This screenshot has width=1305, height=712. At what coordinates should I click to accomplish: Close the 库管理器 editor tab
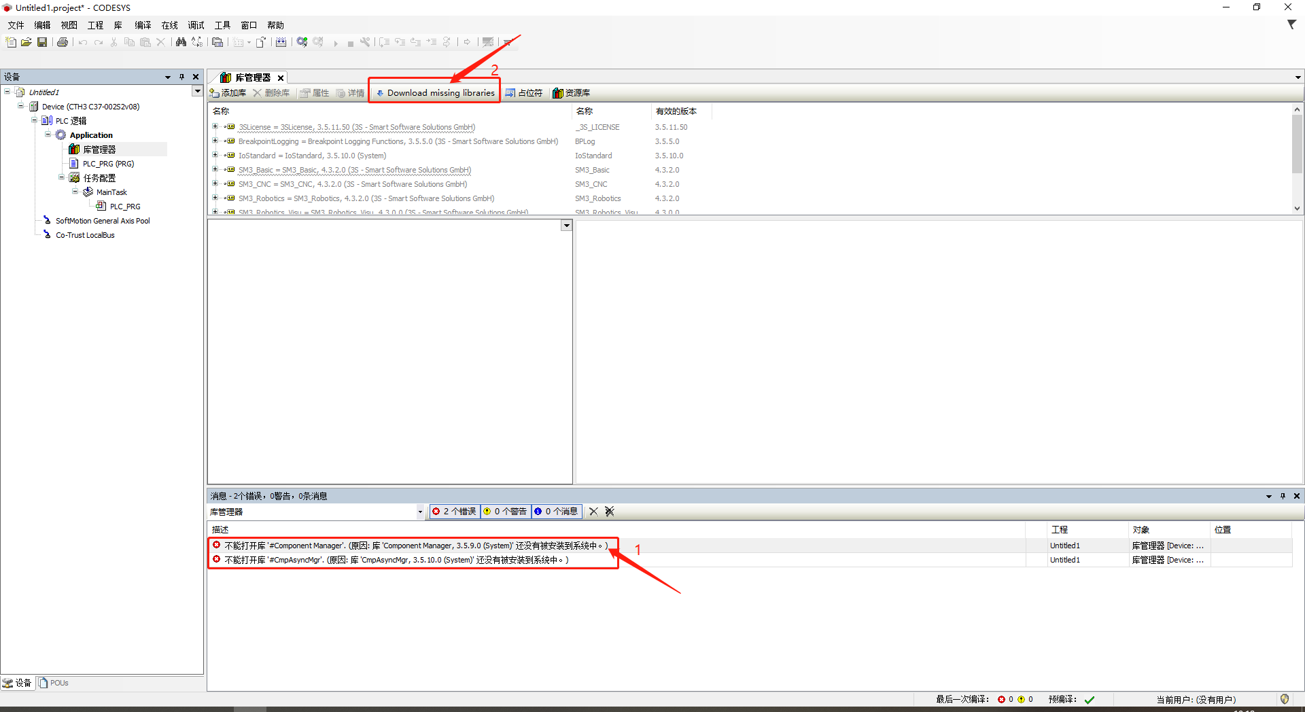(x=281, y=77)
